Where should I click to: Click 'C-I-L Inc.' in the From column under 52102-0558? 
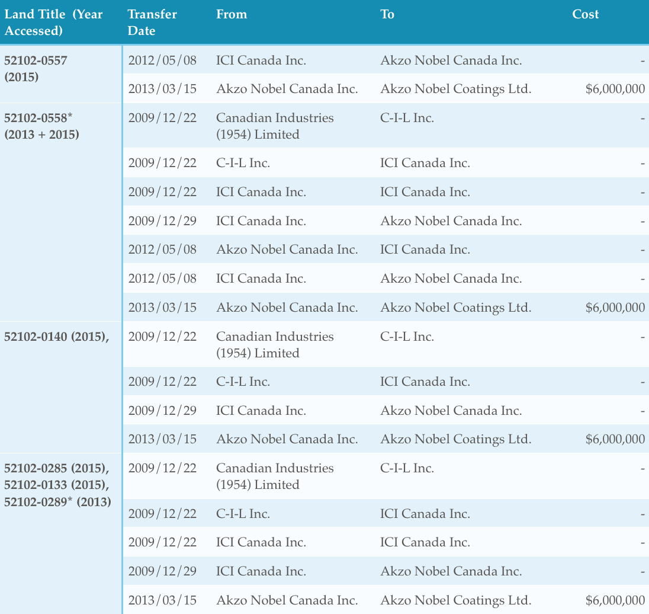coord(243,163)
